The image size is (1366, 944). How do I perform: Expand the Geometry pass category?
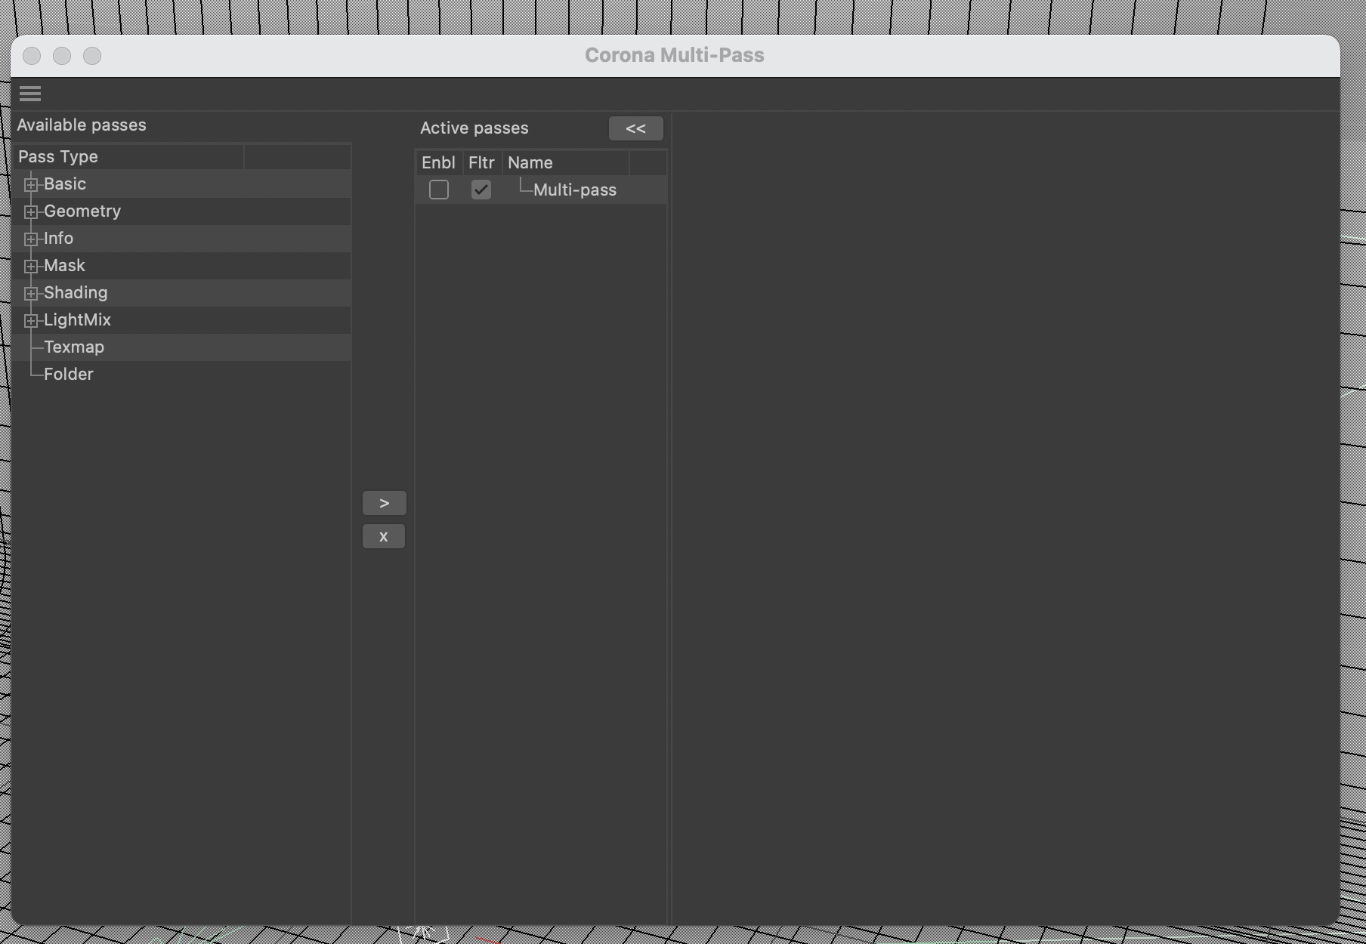tap(31, 211)
